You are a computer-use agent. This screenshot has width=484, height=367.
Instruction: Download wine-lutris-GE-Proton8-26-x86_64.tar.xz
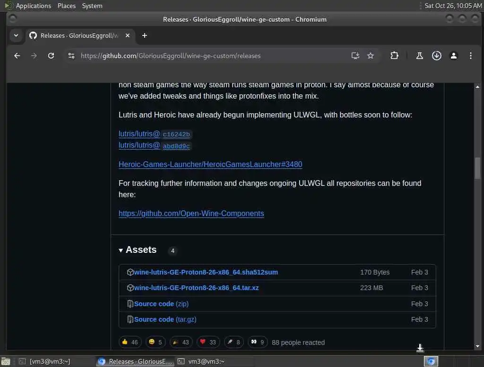click(196, 288)
